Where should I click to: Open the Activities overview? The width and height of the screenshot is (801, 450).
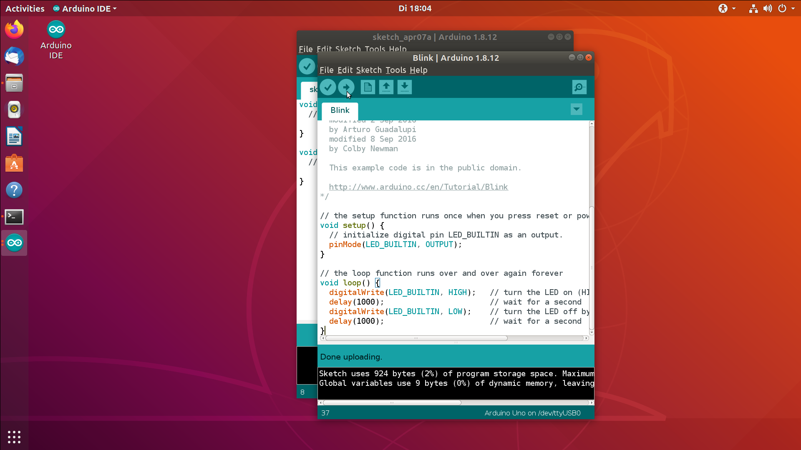(25, 8)
